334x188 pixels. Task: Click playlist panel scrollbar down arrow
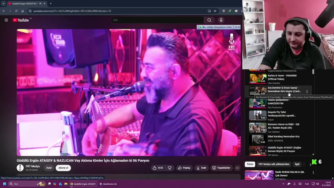313,155
